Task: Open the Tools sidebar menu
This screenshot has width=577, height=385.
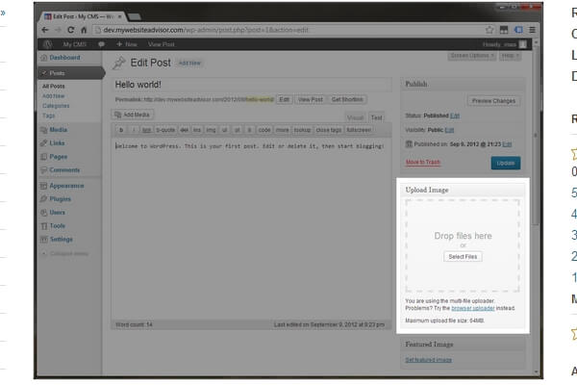Action: (53, 226)
